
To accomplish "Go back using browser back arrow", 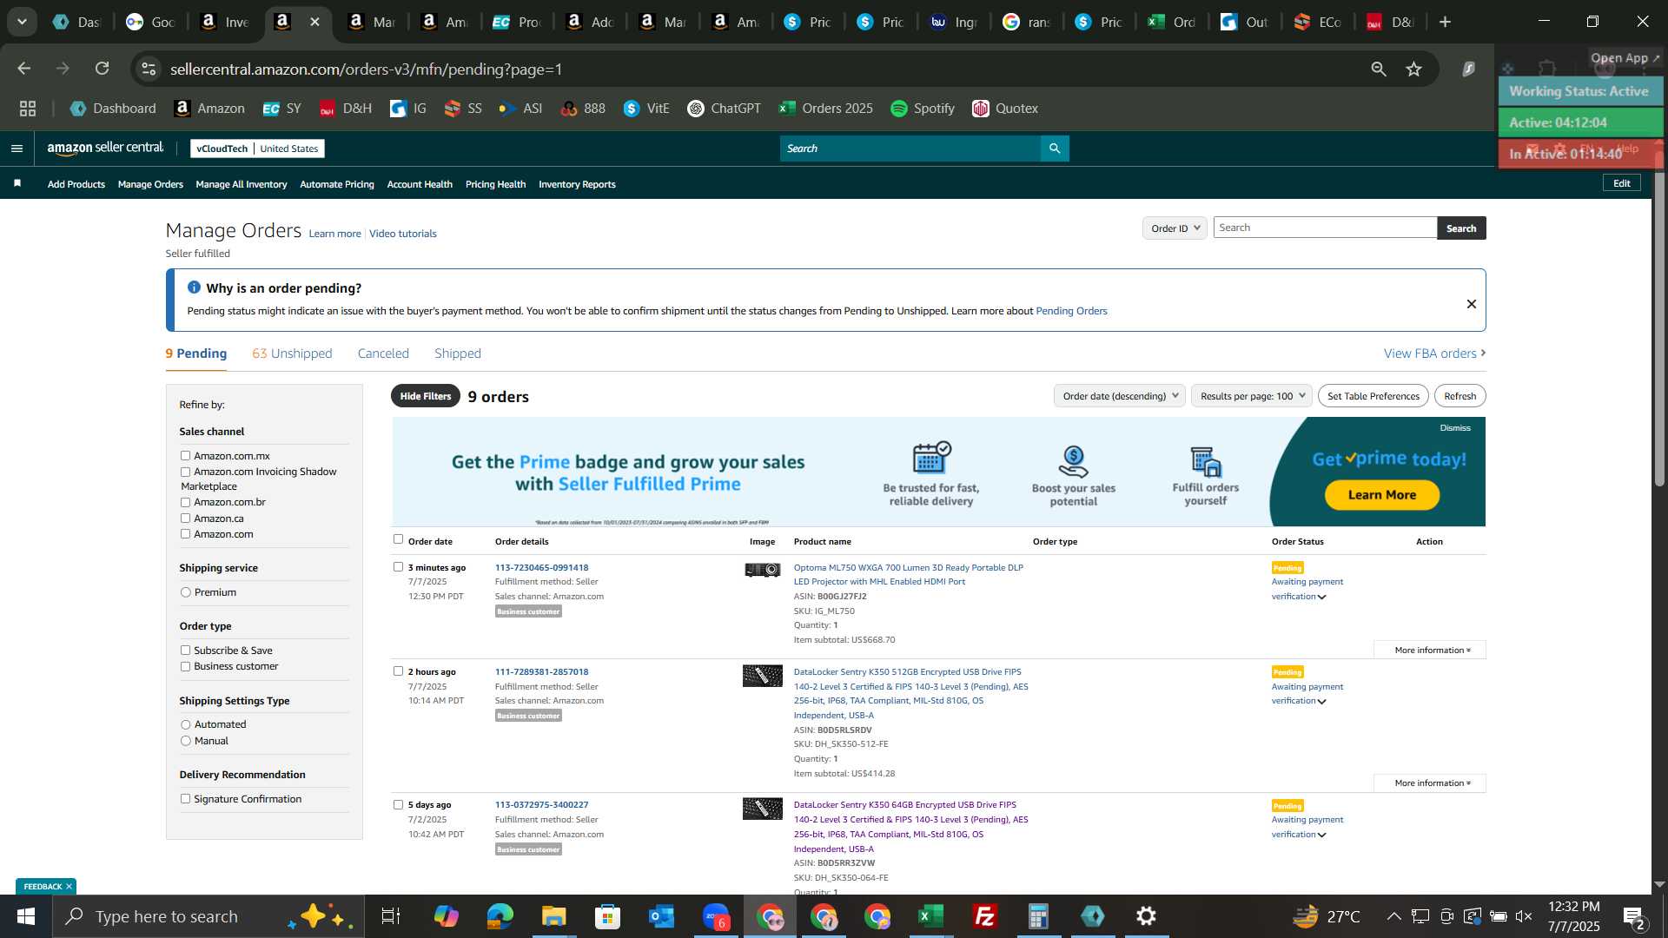I will 24,69.
